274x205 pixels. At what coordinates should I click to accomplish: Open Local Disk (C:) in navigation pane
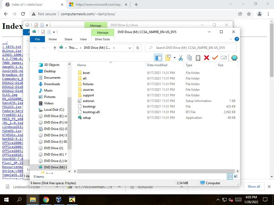pyautogui.click(x=54, y=110)
